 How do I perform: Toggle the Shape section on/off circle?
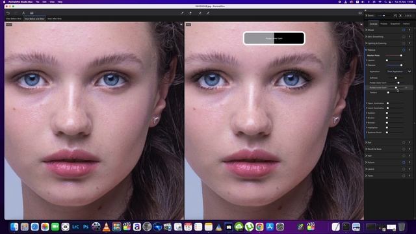coord(404,30)
